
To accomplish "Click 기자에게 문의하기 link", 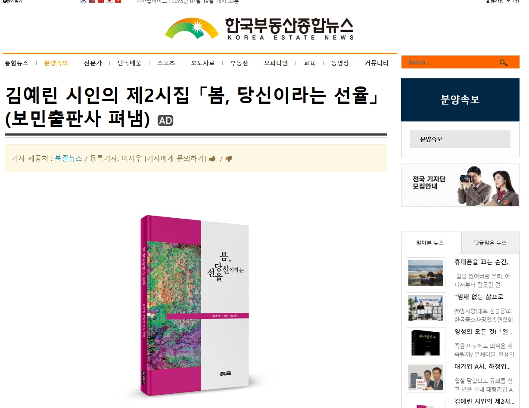I will coord(175,158).
